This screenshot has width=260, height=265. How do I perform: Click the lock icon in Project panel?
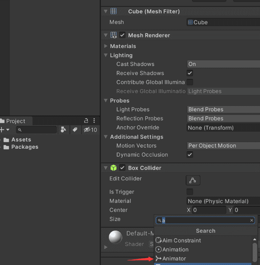pos(86,121)
